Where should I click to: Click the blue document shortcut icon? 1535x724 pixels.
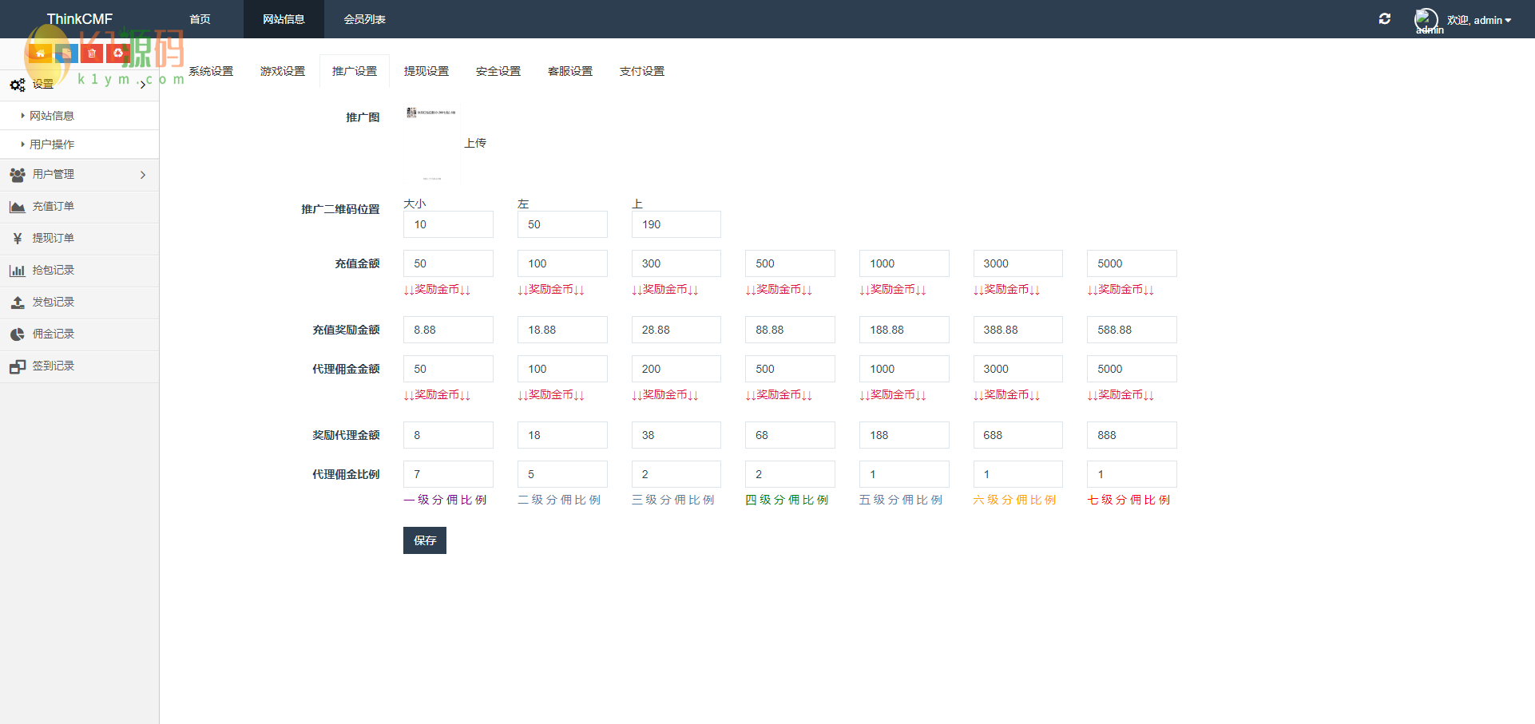point(66,53)
